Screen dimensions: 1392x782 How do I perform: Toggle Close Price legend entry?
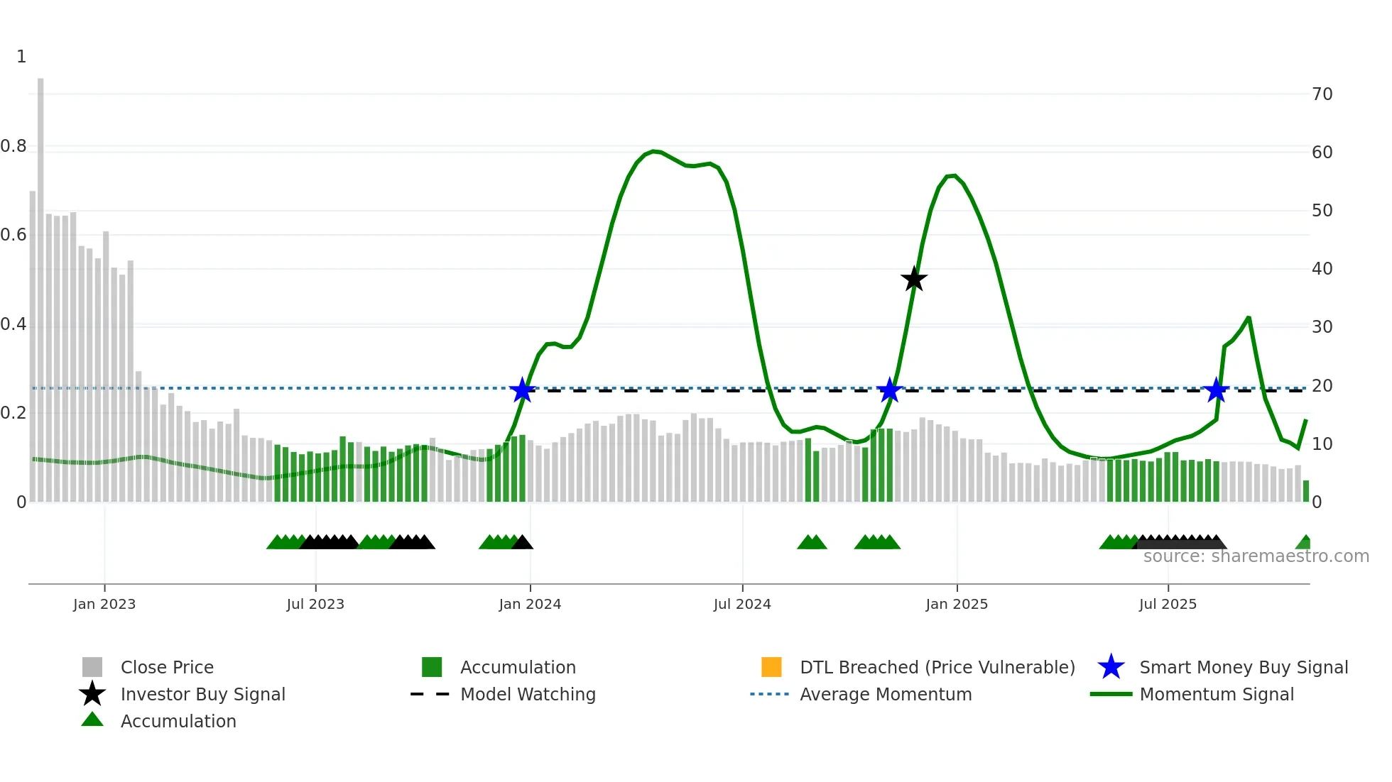tap(167, 667)
